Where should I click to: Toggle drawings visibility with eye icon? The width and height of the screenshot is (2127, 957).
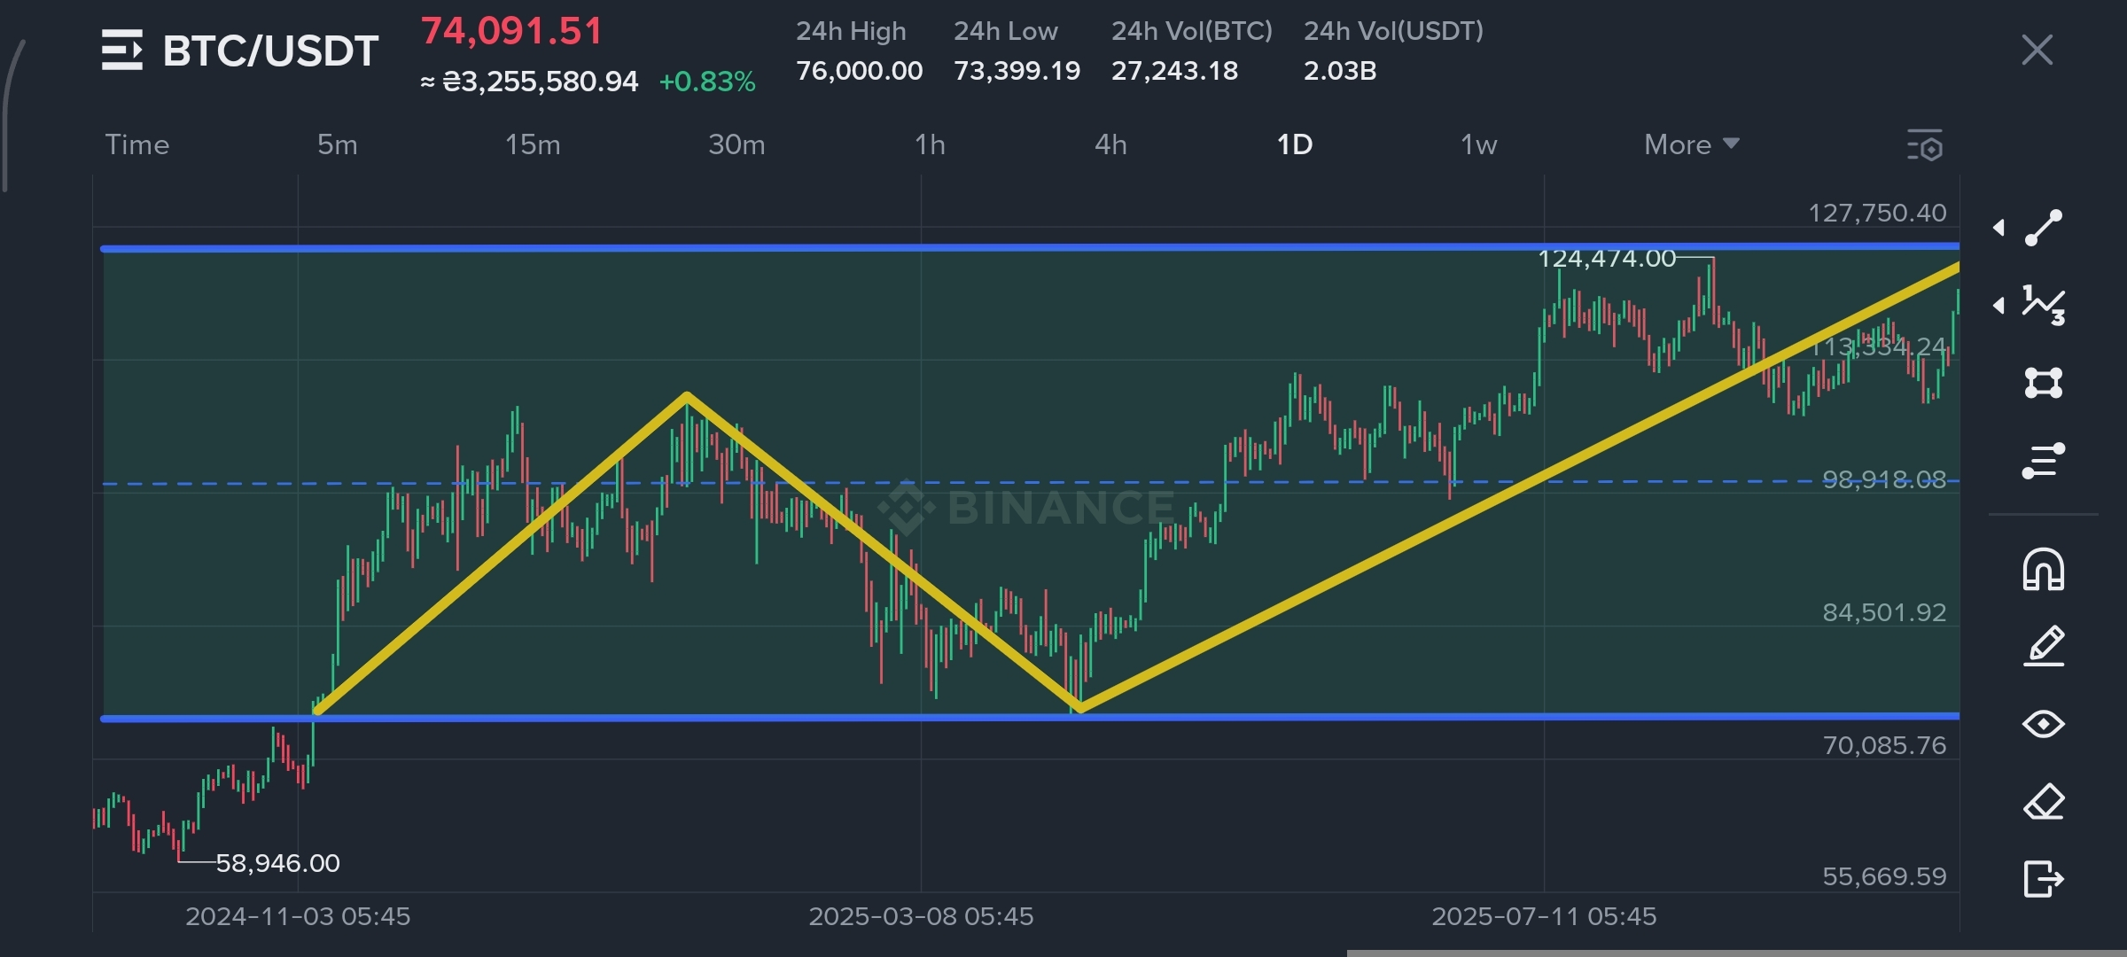pyautogui.click(x=2044, y=724)
